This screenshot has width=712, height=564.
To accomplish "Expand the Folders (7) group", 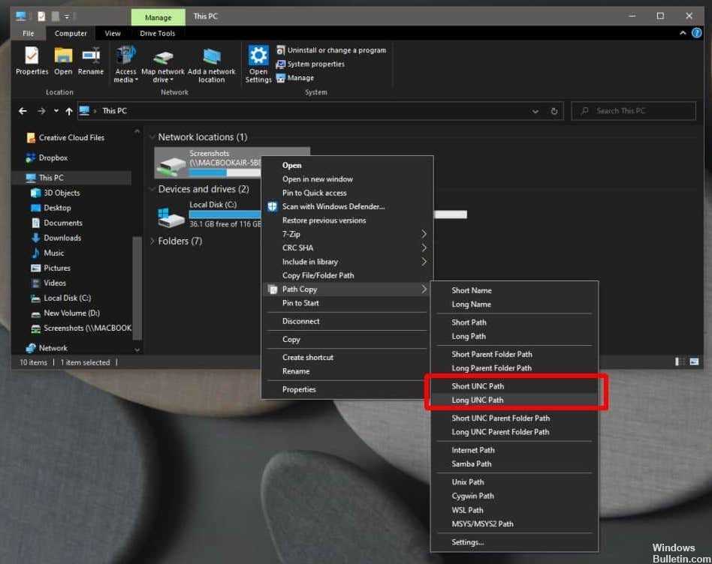I will 152,241.
